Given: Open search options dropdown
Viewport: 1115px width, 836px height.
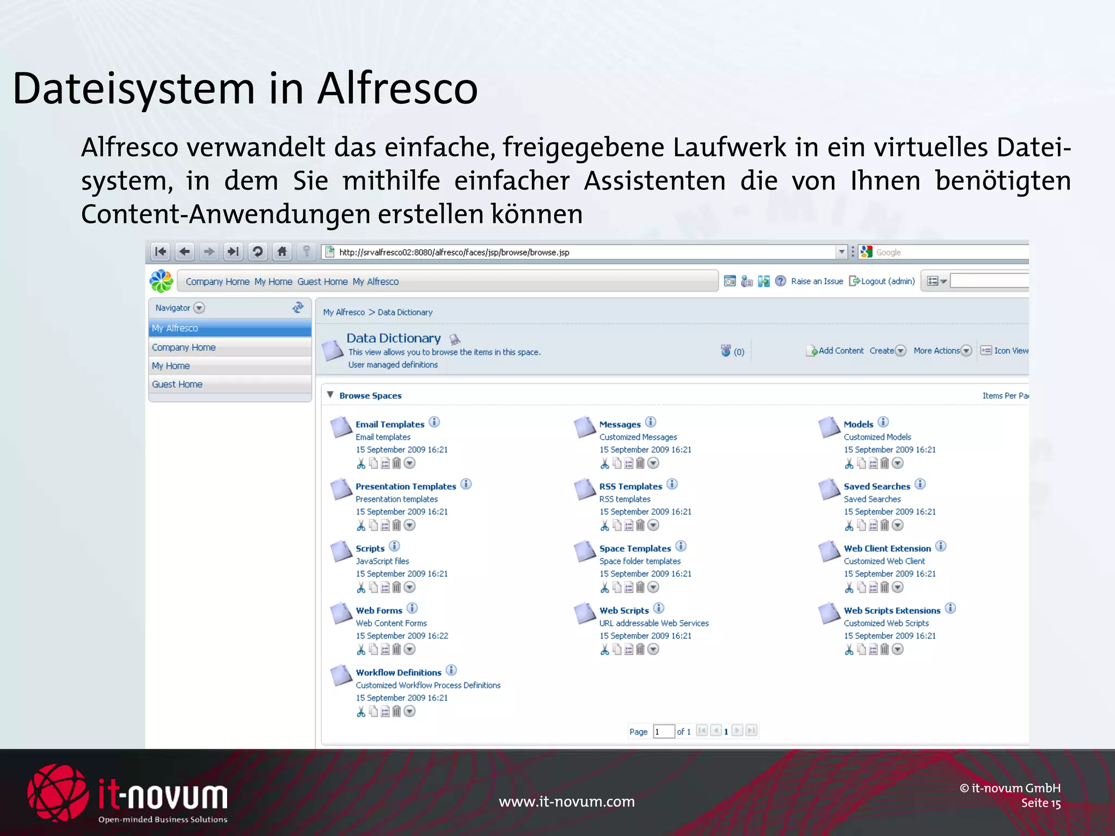Looking at the screenshot, I should 937,281.
